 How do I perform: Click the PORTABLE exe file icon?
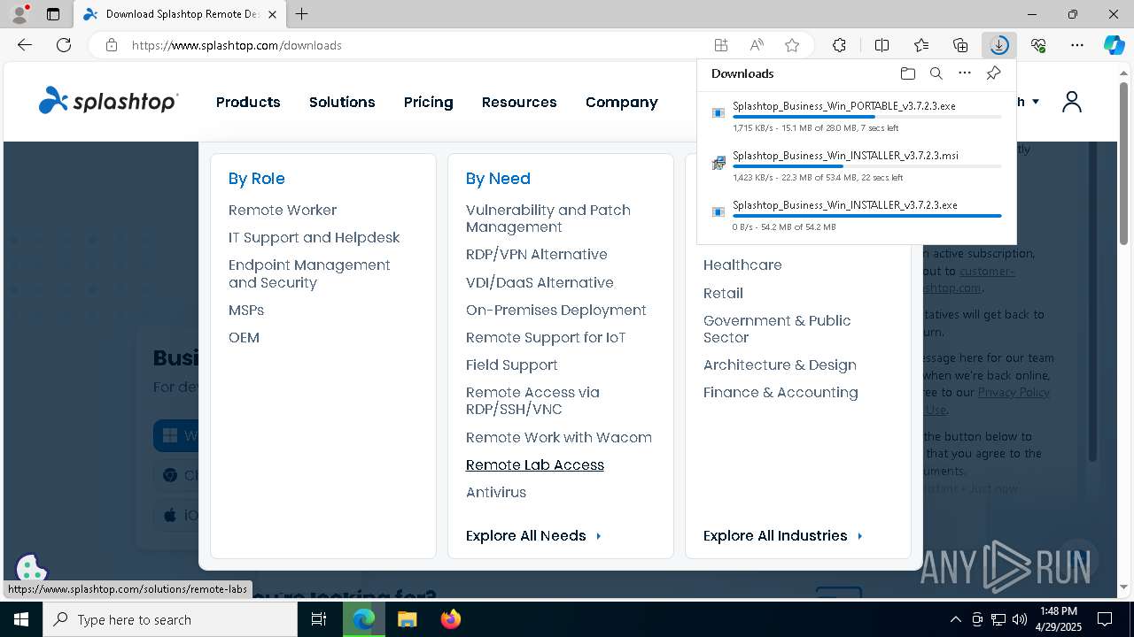point(718,112)
